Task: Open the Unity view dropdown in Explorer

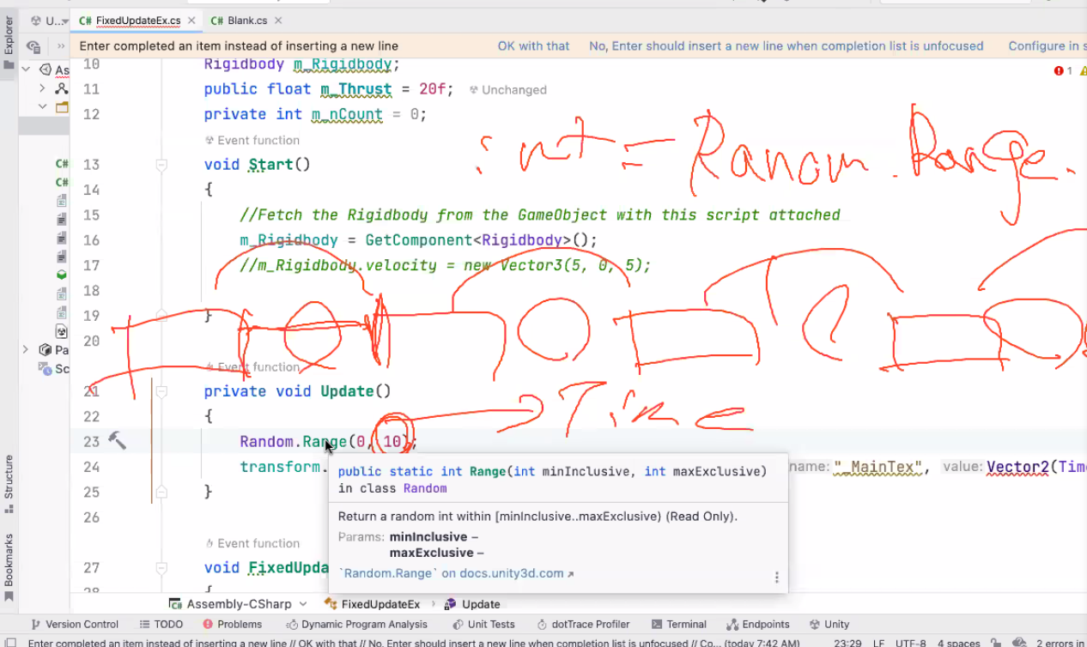Action: [x=49, y=20]
